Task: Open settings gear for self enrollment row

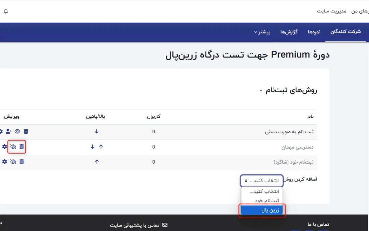Action: pos(4,162)
